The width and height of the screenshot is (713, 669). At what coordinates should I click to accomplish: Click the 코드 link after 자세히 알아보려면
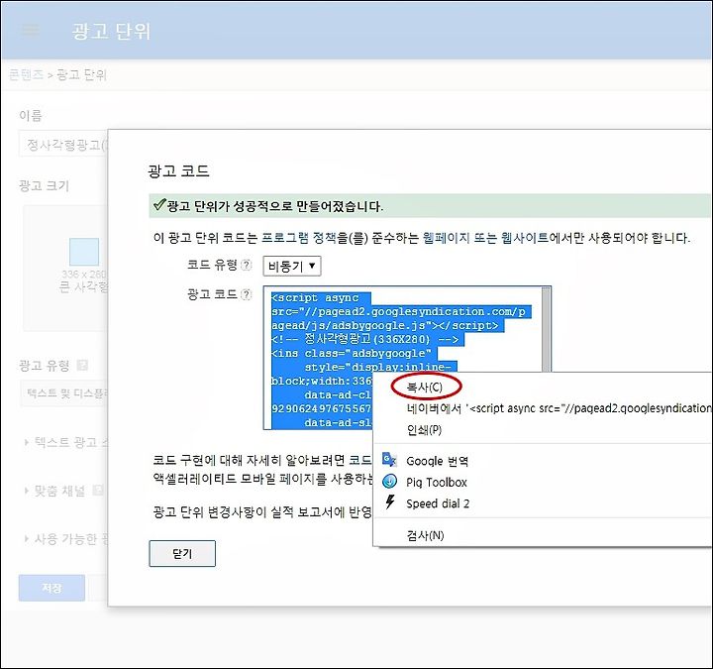[359, 460]
